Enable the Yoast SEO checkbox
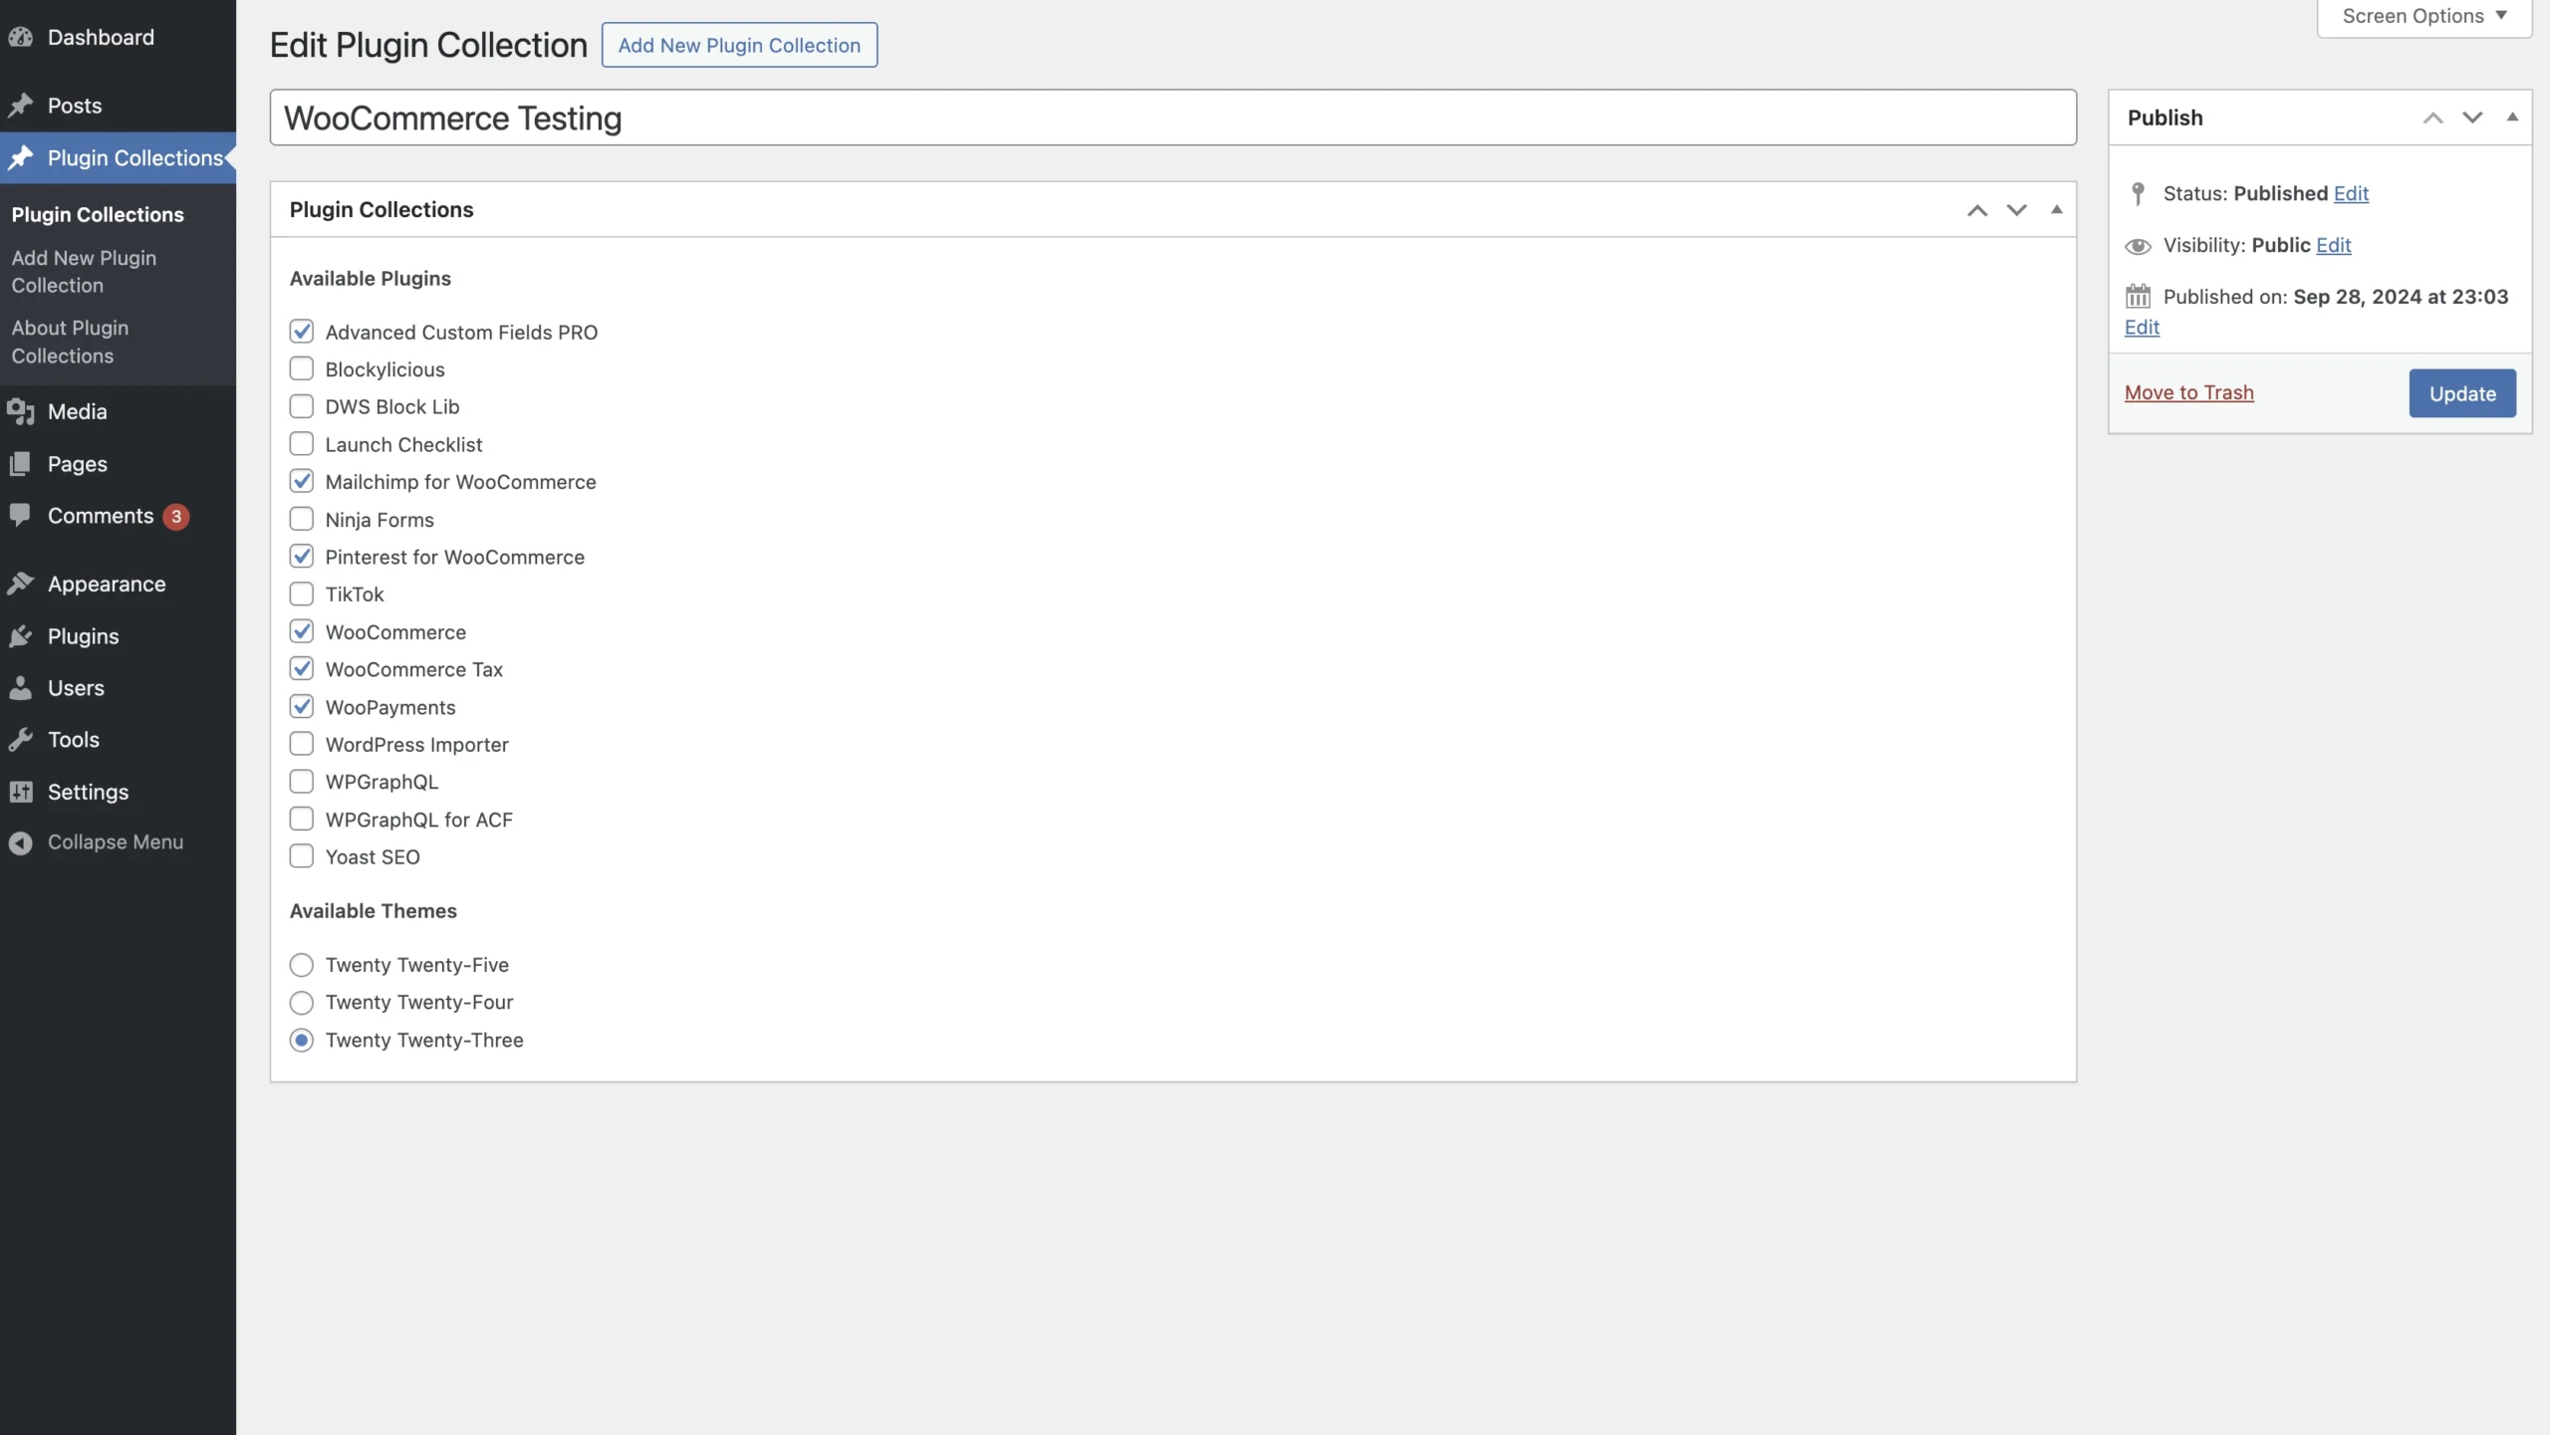The image size is (2550, 1435). pos(301,856)
